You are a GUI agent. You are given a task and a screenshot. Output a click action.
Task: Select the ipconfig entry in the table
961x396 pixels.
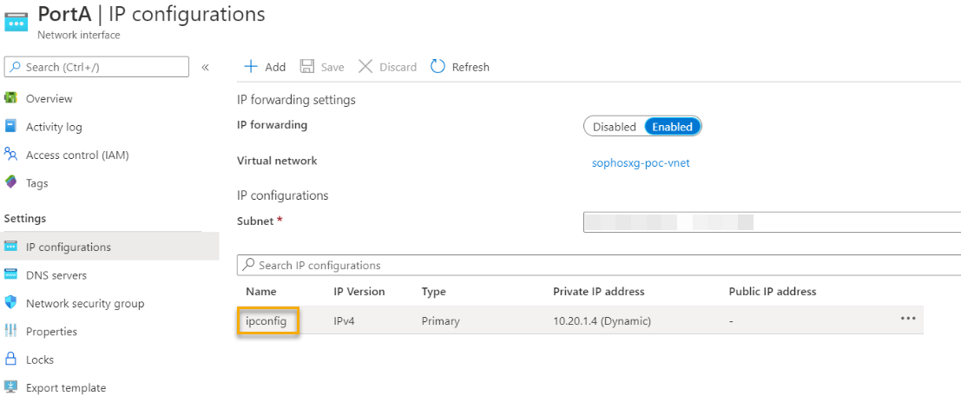(x=267, y=321)
